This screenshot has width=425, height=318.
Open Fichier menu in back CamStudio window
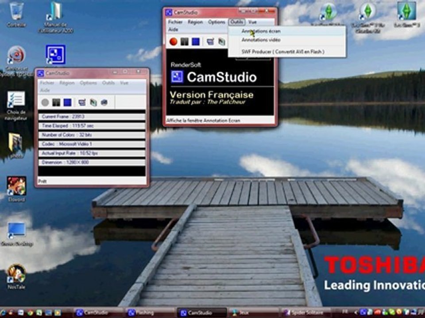[47, 83]
